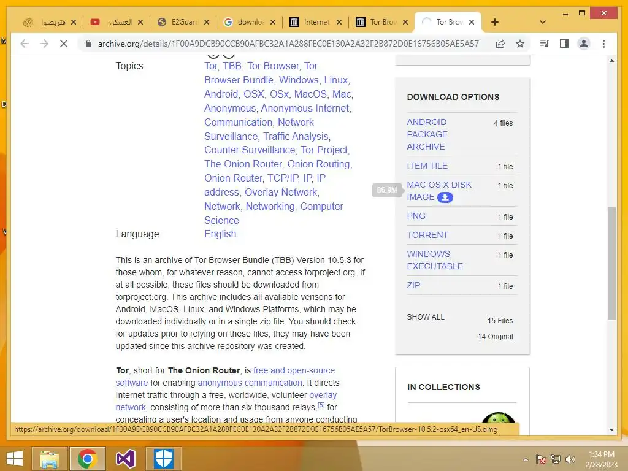This screenshot has width=628, height=471.
Task: Click the lock icon in the address bar
Action: tap(88, 44)
